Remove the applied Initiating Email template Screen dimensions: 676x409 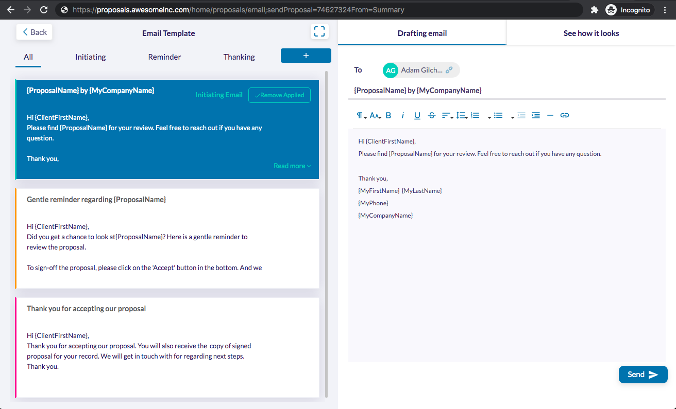(279, 95)
